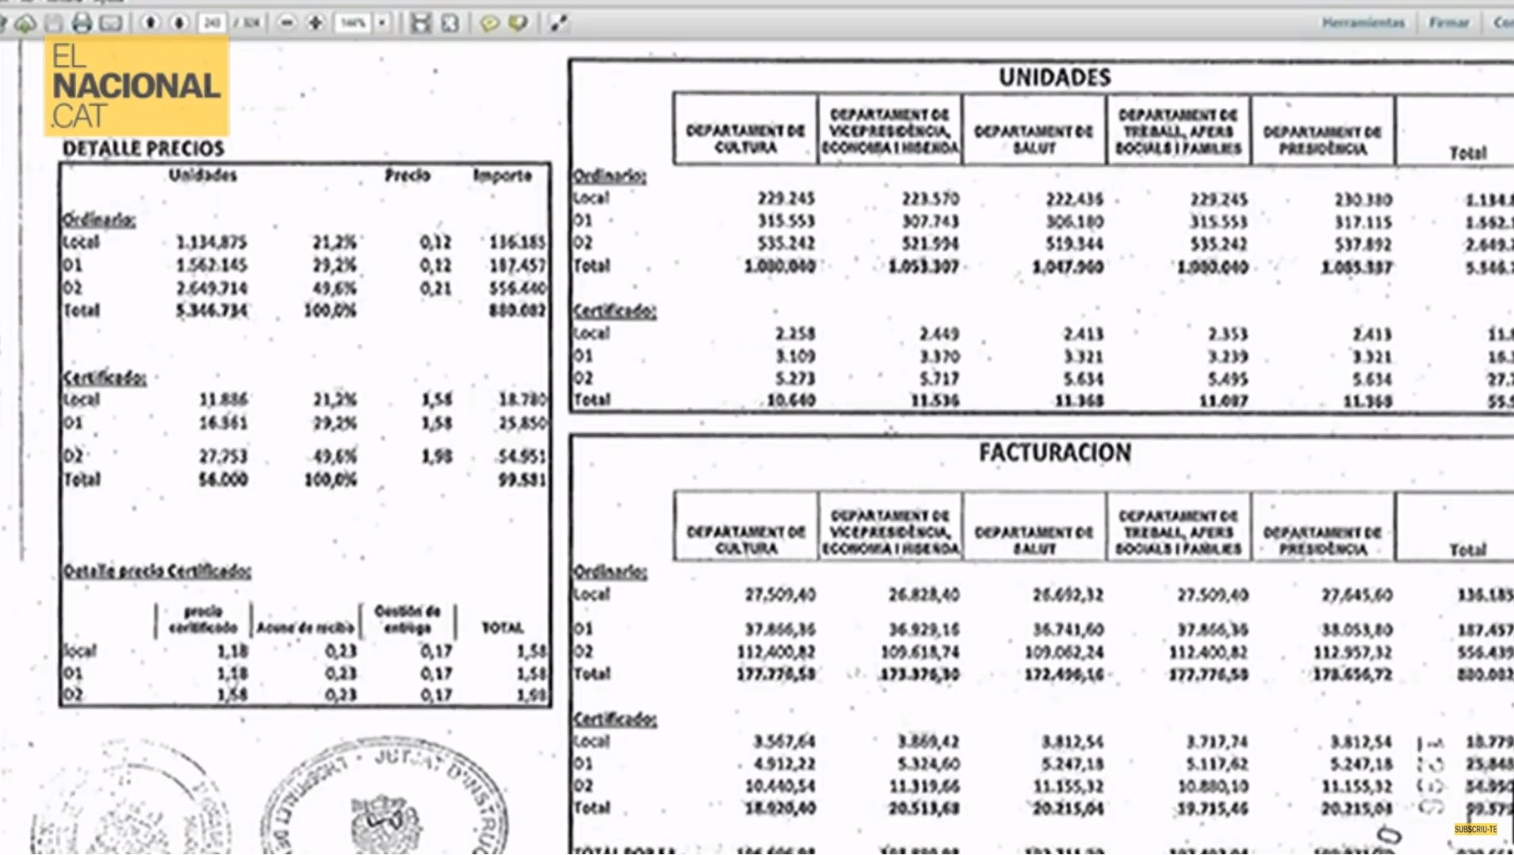Select the total 1.047.060 in the UNIDADES table
1514x855 pixels.
[x=1068, y=267]
